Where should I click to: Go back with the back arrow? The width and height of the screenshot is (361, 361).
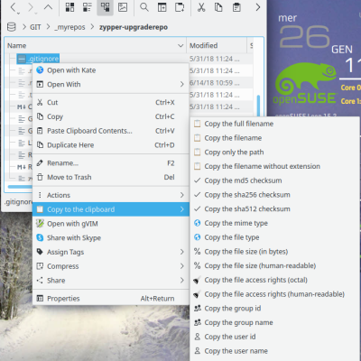[14, 7]
